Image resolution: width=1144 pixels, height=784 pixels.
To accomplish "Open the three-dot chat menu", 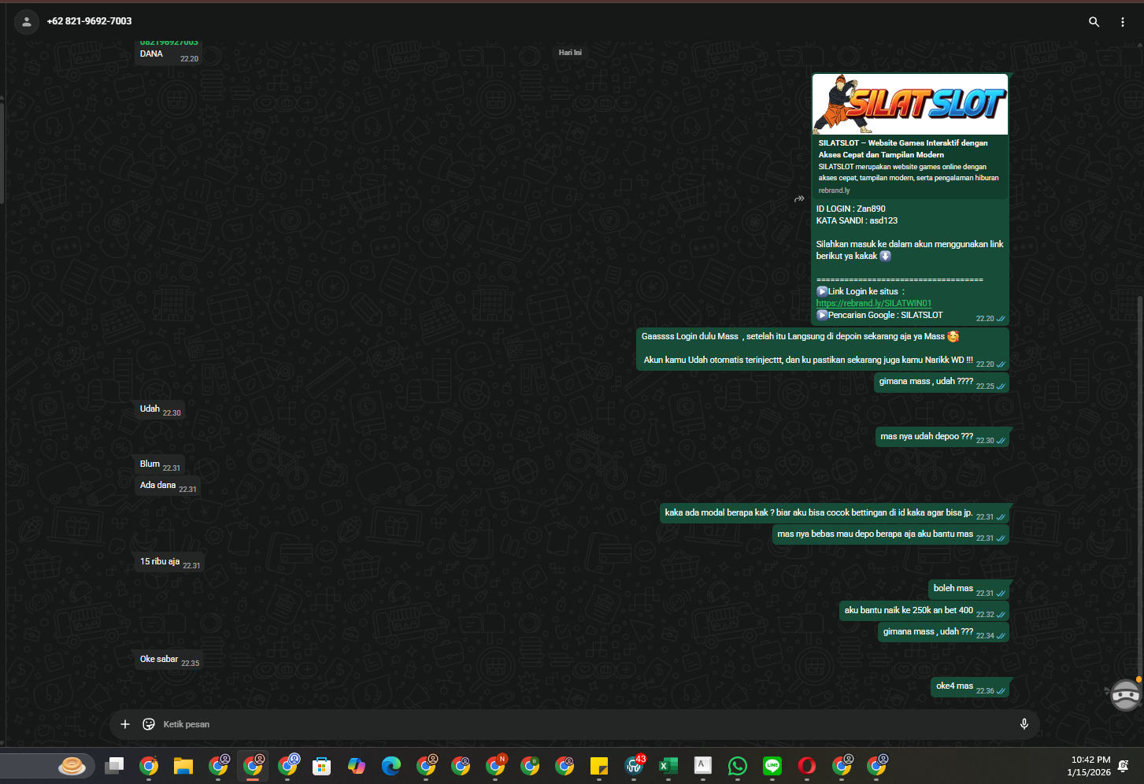I will pyautogui.click(x=1123, y=22).
